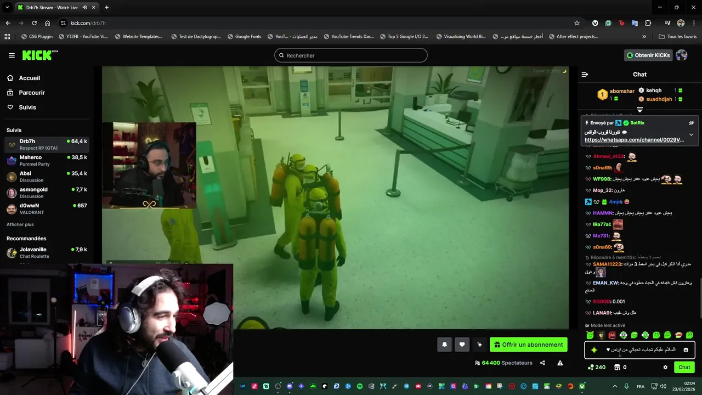Open LANA9I chat username
Viewport: 702px width, 395px height.
602,313
